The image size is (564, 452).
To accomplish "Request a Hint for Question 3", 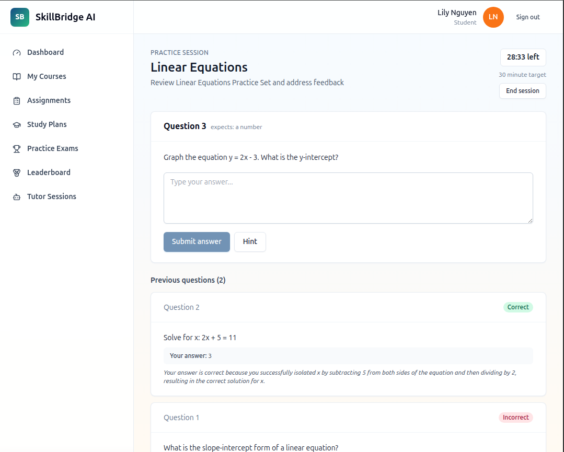I will 250,241.
